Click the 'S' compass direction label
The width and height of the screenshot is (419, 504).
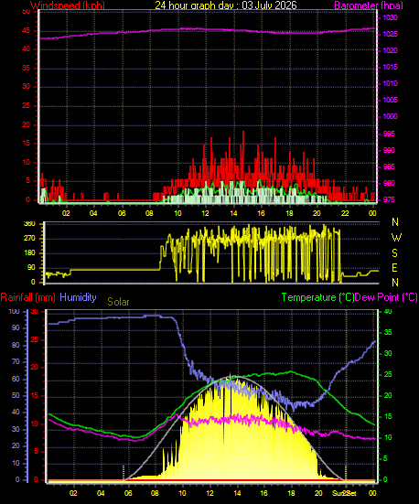point(394,253)
